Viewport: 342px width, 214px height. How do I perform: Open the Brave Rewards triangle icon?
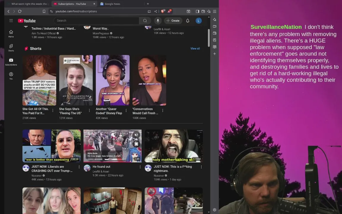(170, 11)
